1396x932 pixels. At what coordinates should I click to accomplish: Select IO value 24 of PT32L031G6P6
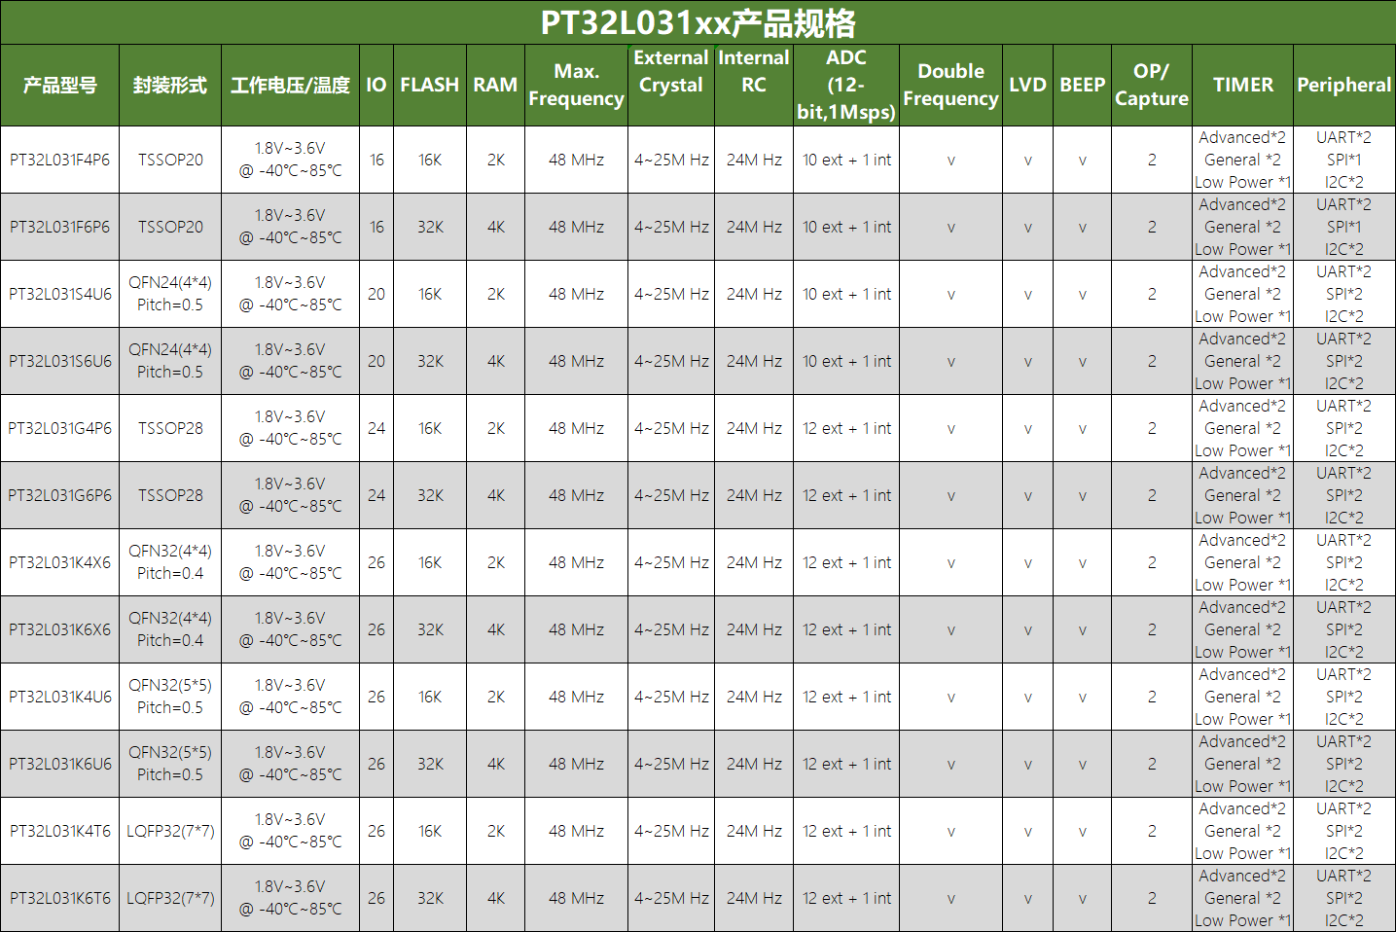pos(376,495)
